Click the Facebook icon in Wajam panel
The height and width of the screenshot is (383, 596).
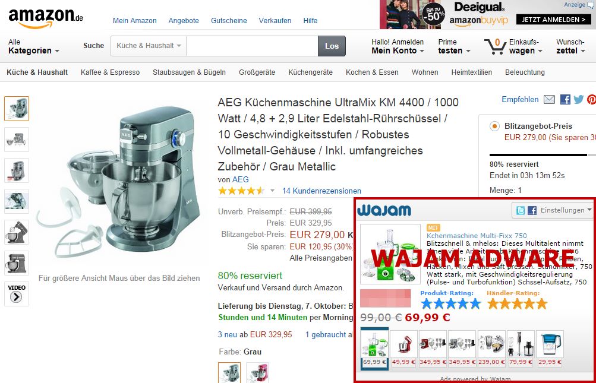pos(532,210)
